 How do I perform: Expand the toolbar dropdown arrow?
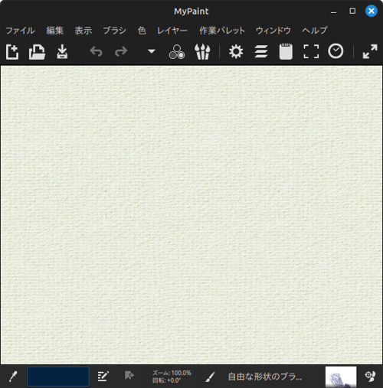point(152,51)
